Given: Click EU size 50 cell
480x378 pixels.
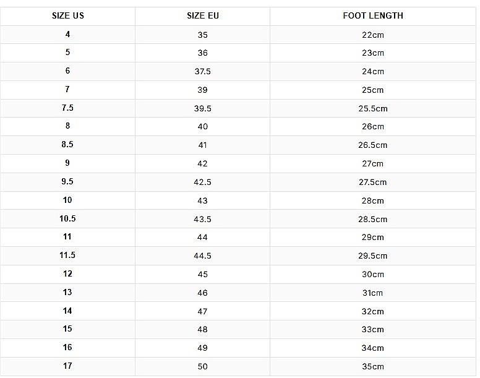Looking at the screenshot, I should pos(203,366).
